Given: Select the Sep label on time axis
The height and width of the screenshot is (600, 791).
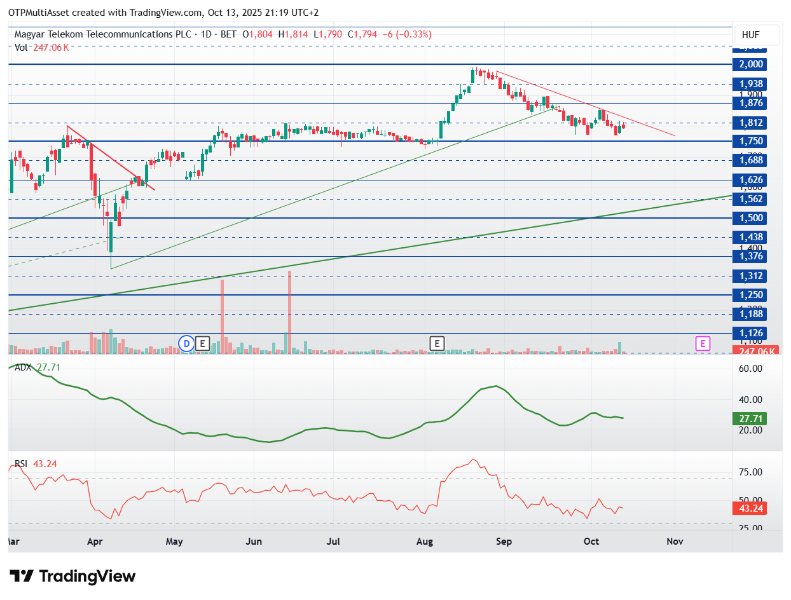Looking at the screenshot, I should [x=503, y=542].
